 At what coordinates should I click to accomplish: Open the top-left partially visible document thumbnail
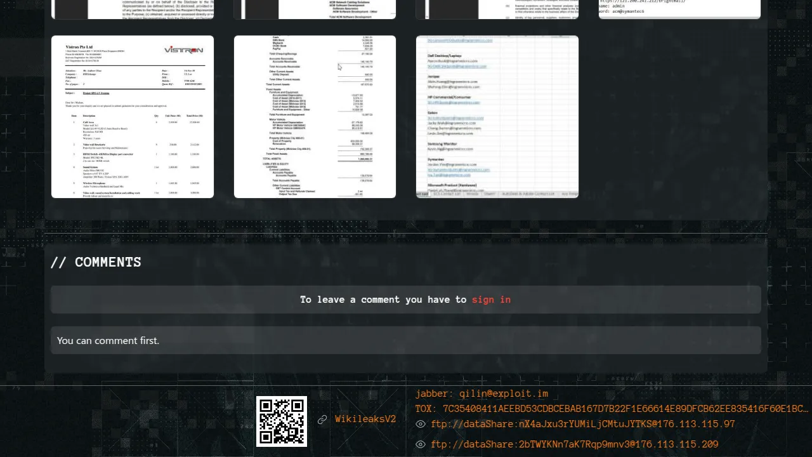tap(133, 9)
